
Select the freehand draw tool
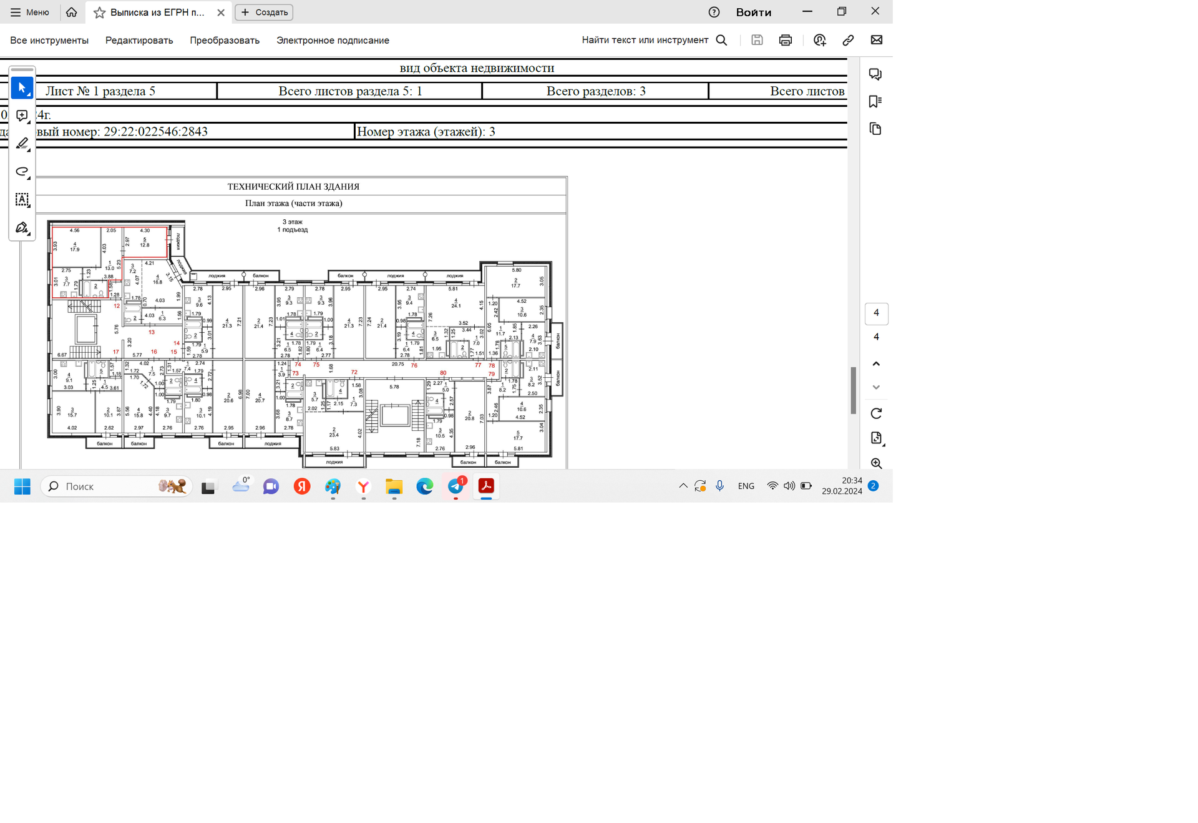pyautogui.click(x=22, y=171)
